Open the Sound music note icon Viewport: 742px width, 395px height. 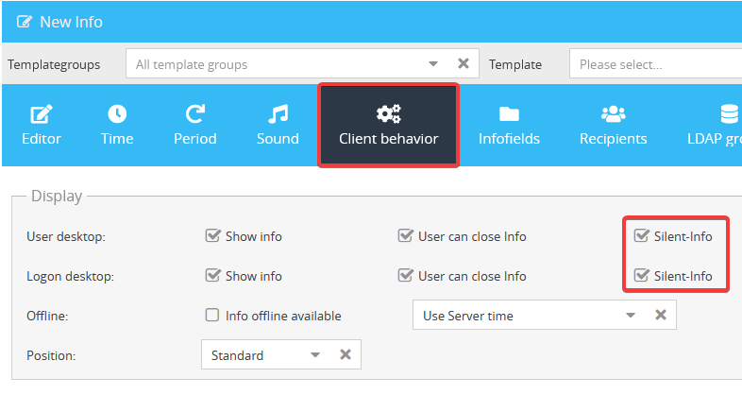point(278,114)
